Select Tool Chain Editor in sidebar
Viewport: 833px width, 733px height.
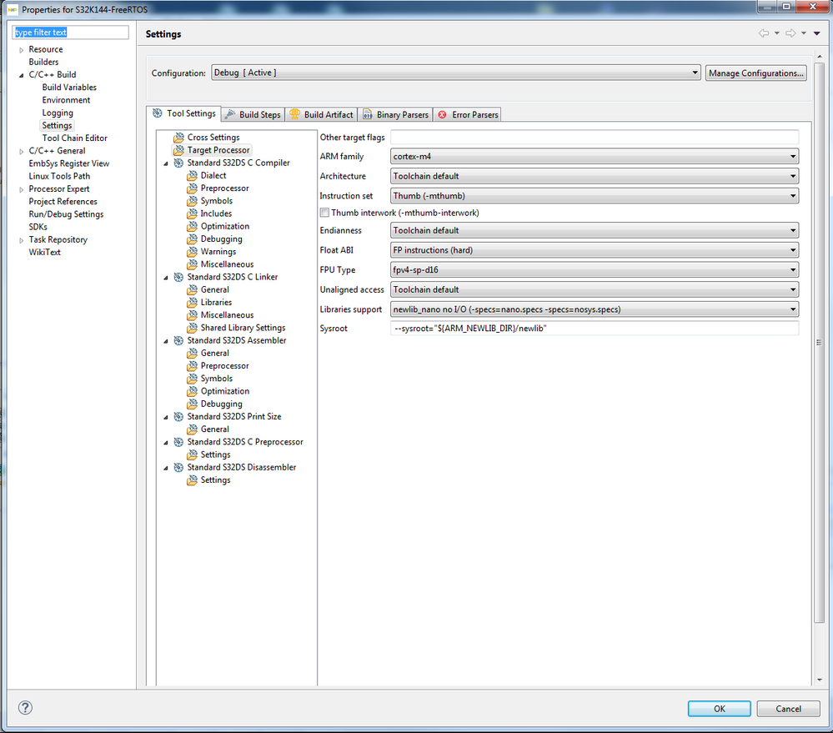pyautogui.click(x=75, y=138)
